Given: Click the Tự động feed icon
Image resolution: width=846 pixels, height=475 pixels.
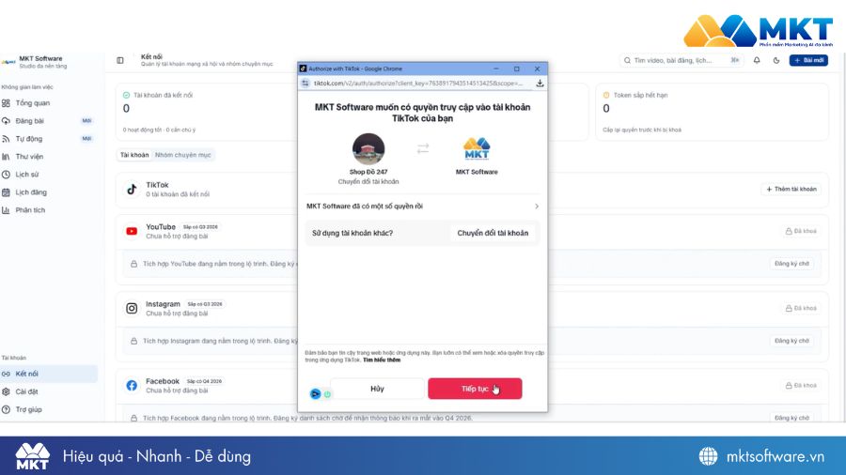Looking at the screenshot, I should (x=6, y=138).
